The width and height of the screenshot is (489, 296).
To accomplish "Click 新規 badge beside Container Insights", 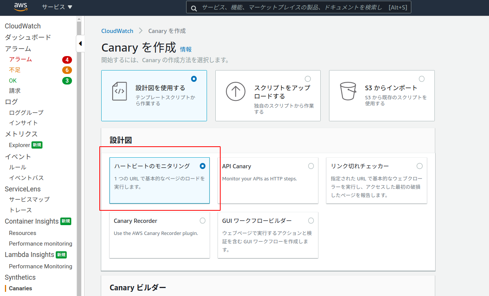I will [x=66, y=221].
